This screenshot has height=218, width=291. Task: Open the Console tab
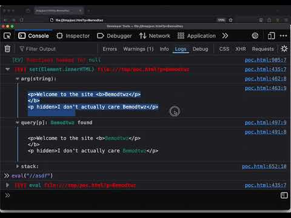point(33,36)
